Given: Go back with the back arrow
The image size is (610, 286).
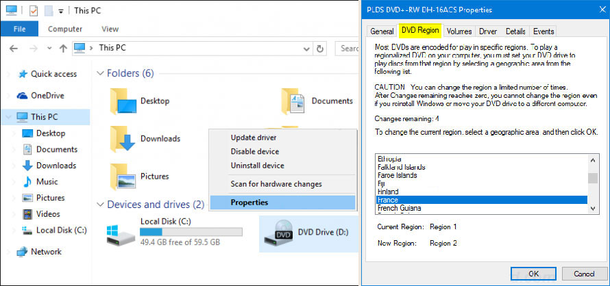Looking at the screenshot, I should pos(14,48).
